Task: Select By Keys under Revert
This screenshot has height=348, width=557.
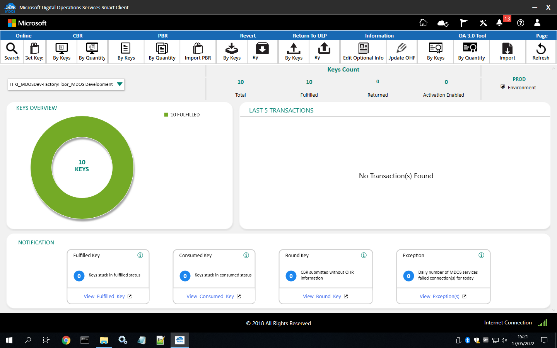Action: [x=231, y=51]
